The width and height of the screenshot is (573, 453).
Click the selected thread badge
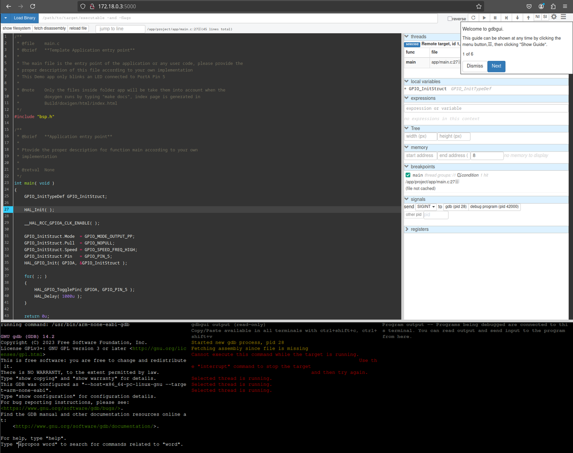pos(412,44)
